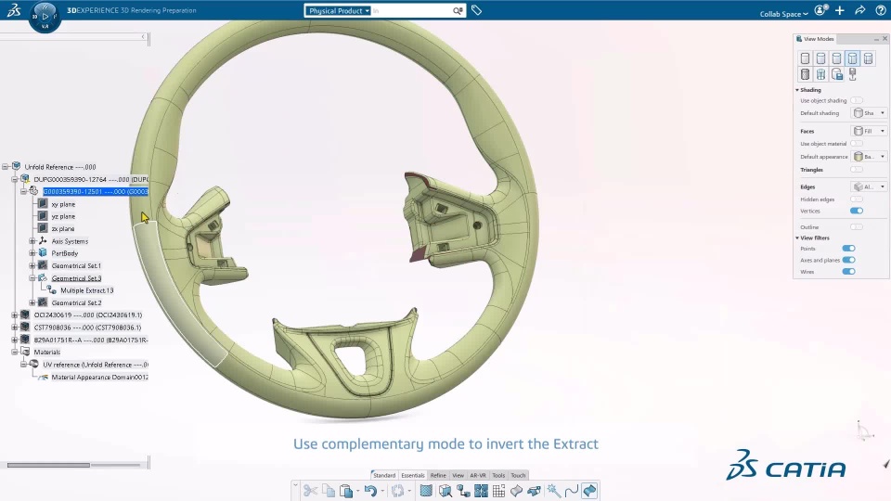Toggle Use object material switch
Viewport: 891px width, 501px height.
[857, 144]
